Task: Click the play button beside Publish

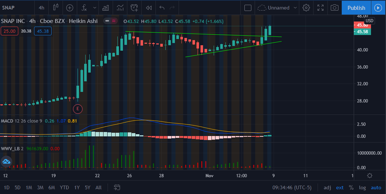Action: pyautogui.click(x=378, y=8)
